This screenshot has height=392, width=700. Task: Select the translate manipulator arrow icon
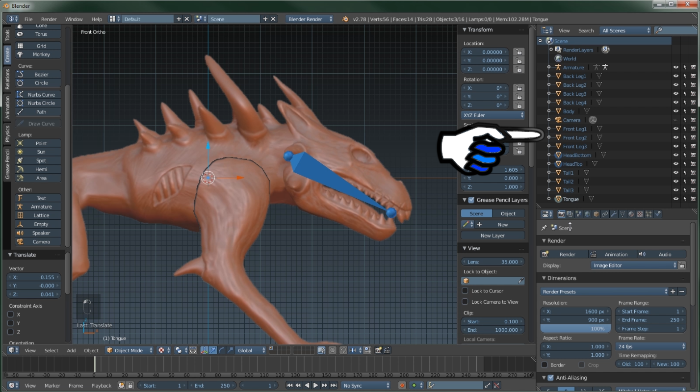tap(212, 350)
